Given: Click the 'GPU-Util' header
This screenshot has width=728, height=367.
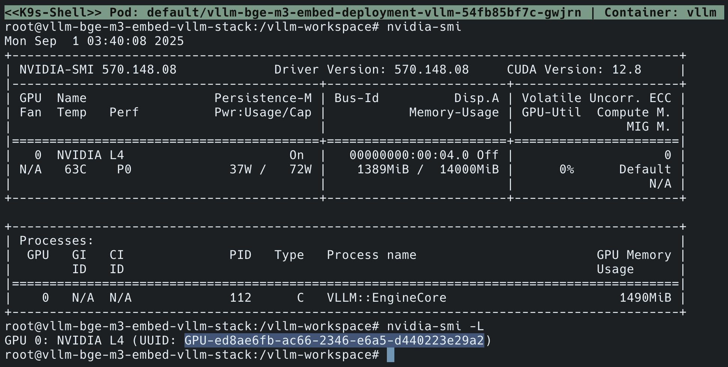Looking at the screenshot, I should tap(551, 113).
